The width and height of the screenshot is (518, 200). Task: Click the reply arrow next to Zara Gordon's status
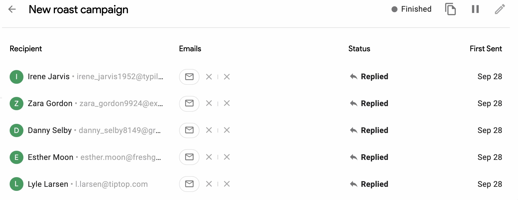click(354, 104)
